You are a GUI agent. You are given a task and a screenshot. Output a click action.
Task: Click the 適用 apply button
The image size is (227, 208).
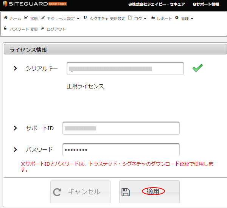click(x=149, y=192)
